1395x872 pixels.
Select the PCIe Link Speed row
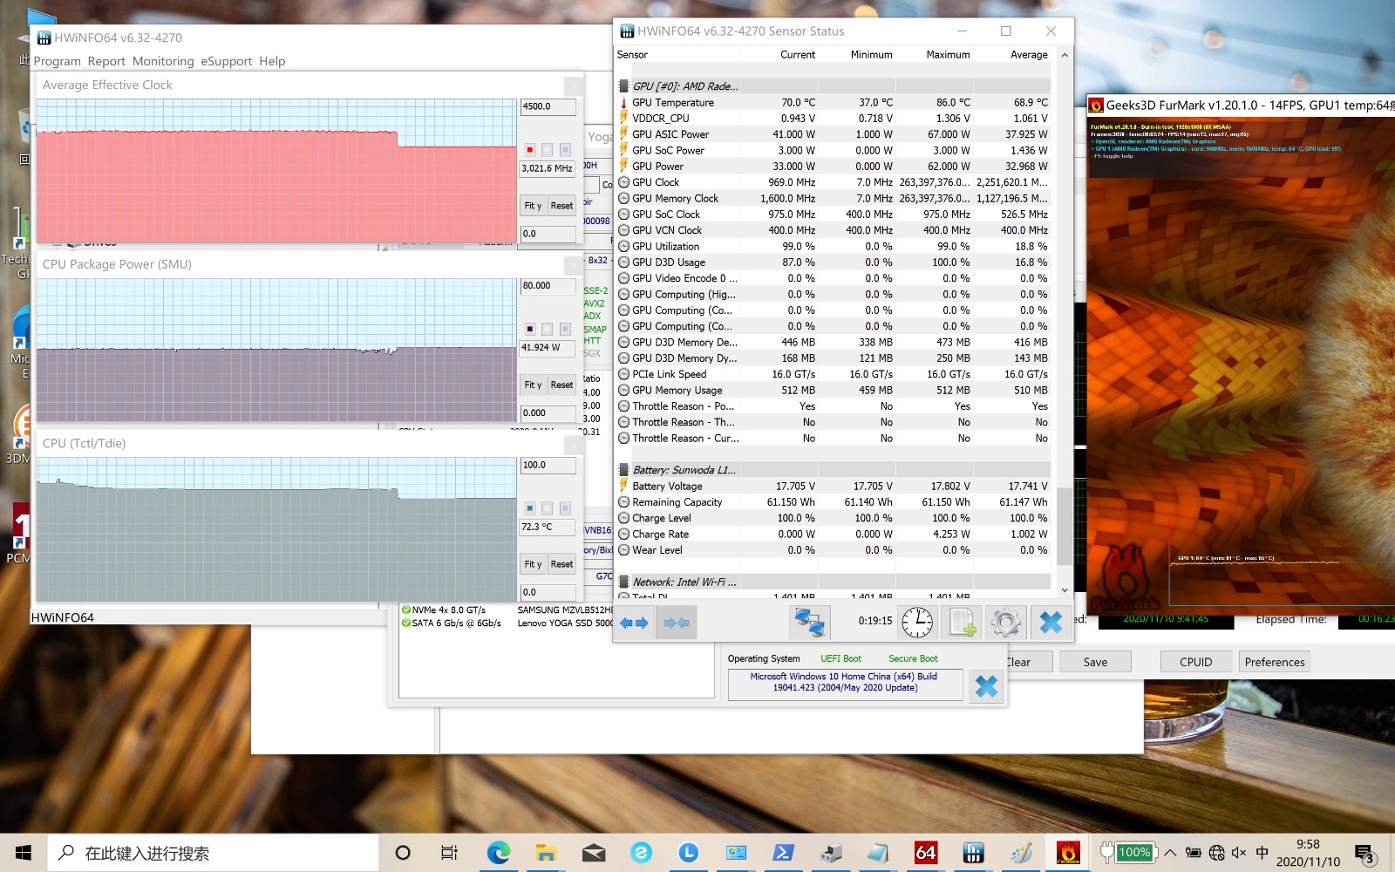pyautogui.click(x=834, y=374)
